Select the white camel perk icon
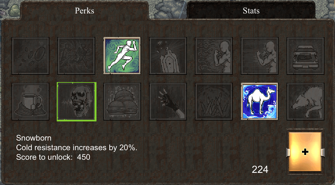Screen dimensions: 335x185 coord(260,101)
